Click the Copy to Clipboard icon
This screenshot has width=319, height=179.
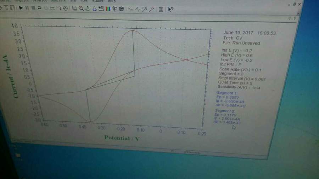click(x=122, y=9)
